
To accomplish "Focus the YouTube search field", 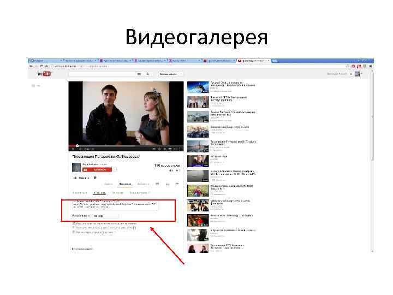I will [x=102, y=74].
